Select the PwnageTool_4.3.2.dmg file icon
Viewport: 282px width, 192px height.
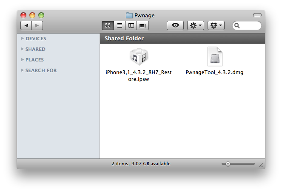pos(214,57)
